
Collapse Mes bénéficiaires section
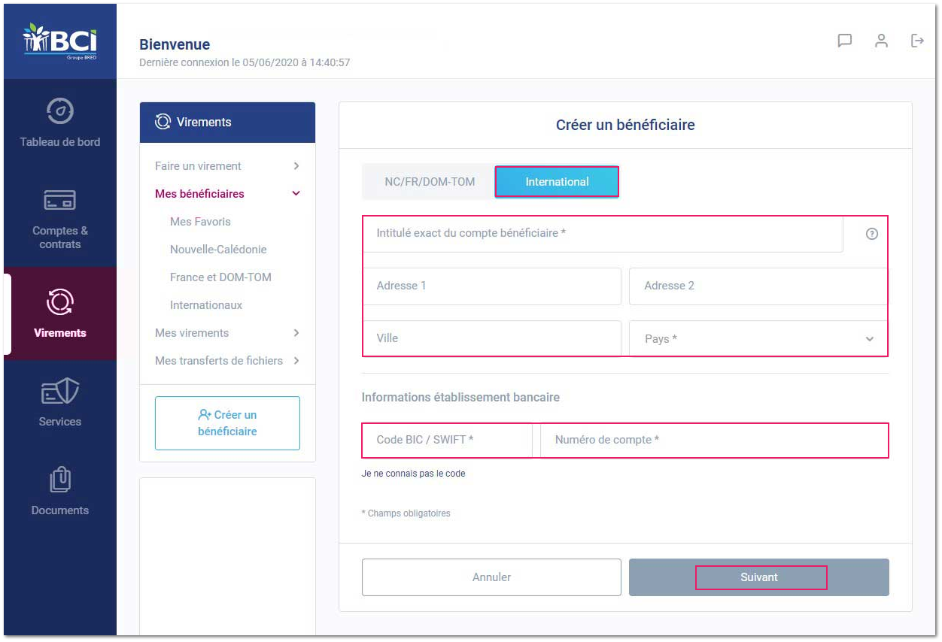[x=227, y=194]
